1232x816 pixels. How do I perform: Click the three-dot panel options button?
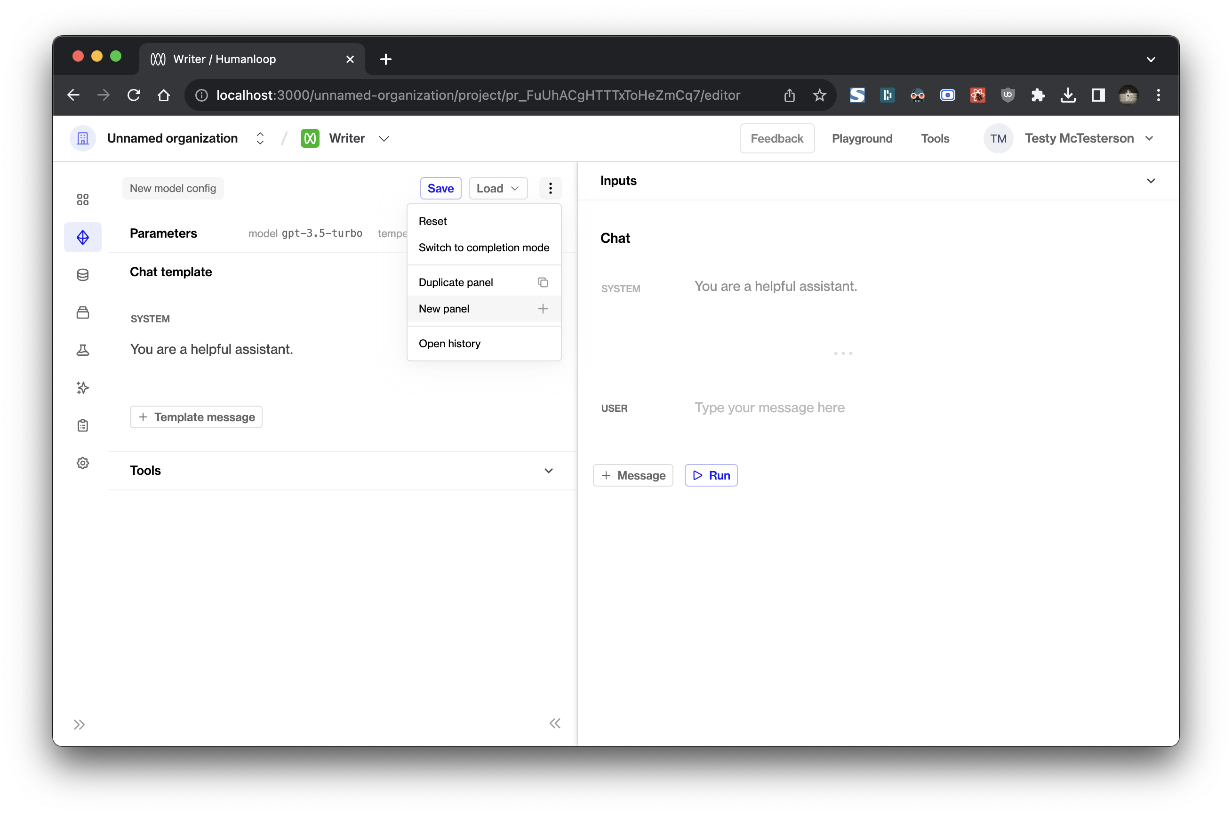tap(550, 188)
